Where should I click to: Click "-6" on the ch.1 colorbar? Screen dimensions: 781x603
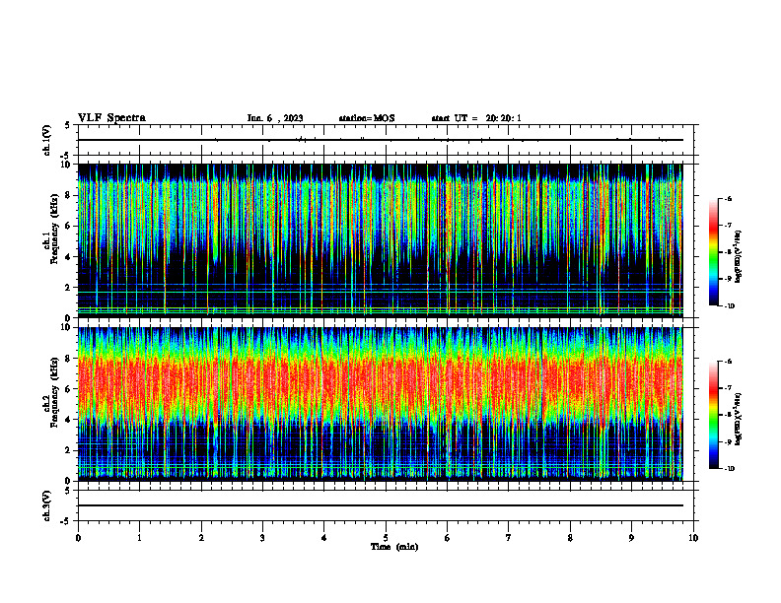tap(728, 198)
